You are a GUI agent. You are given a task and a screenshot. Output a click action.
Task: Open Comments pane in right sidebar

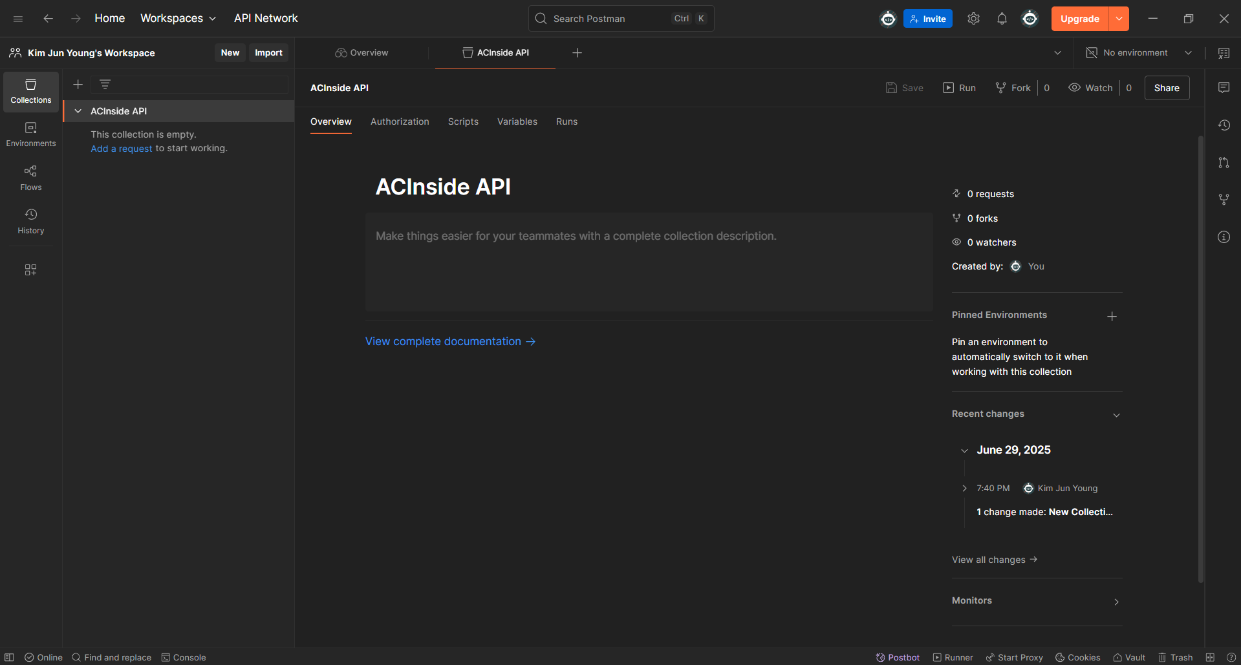coord(1224,88)
